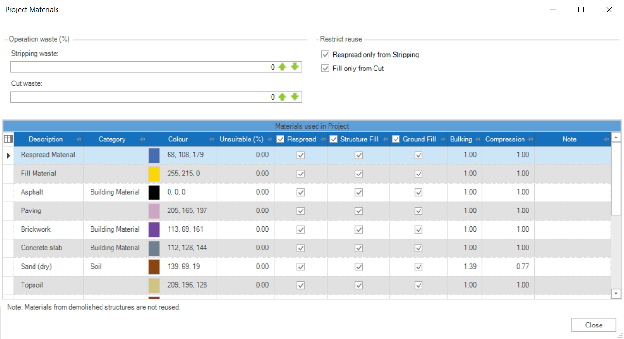
Task: Uncheck Structure Fill for Sand (dry)
Action: (359, 266)
